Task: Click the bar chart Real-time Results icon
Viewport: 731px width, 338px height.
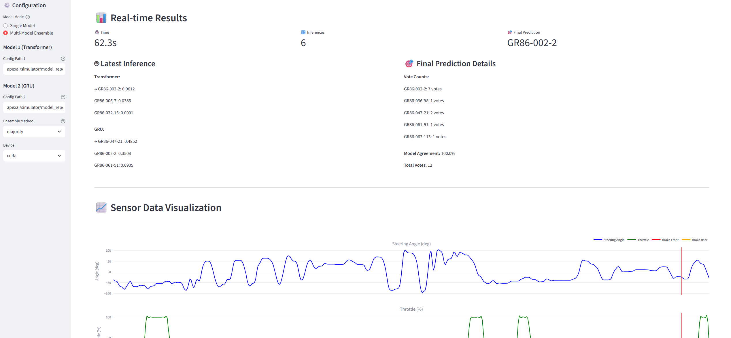Action: tap(101, 18)
